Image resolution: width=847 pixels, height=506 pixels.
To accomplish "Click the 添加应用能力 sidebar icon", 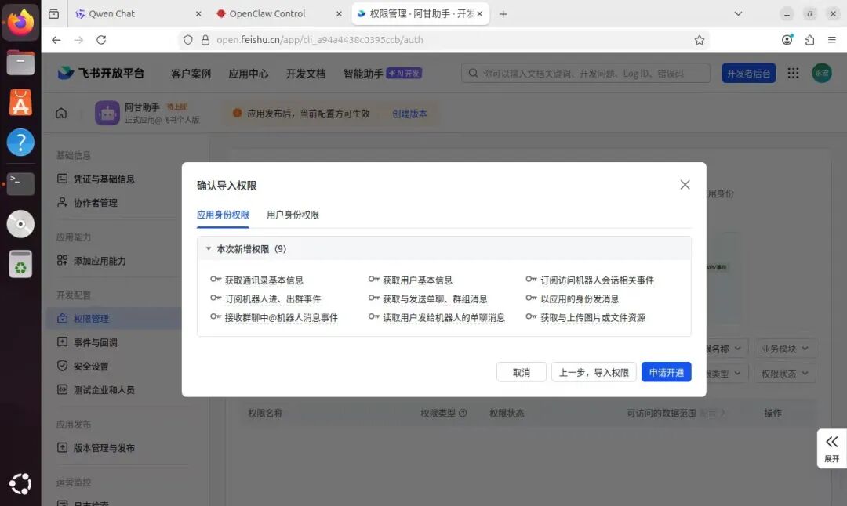I will click(63, 259).
